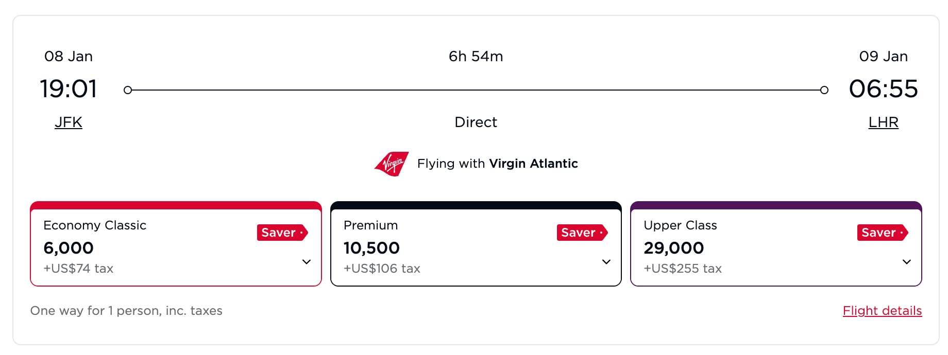Click the Direct label on the route

[476, 122]
